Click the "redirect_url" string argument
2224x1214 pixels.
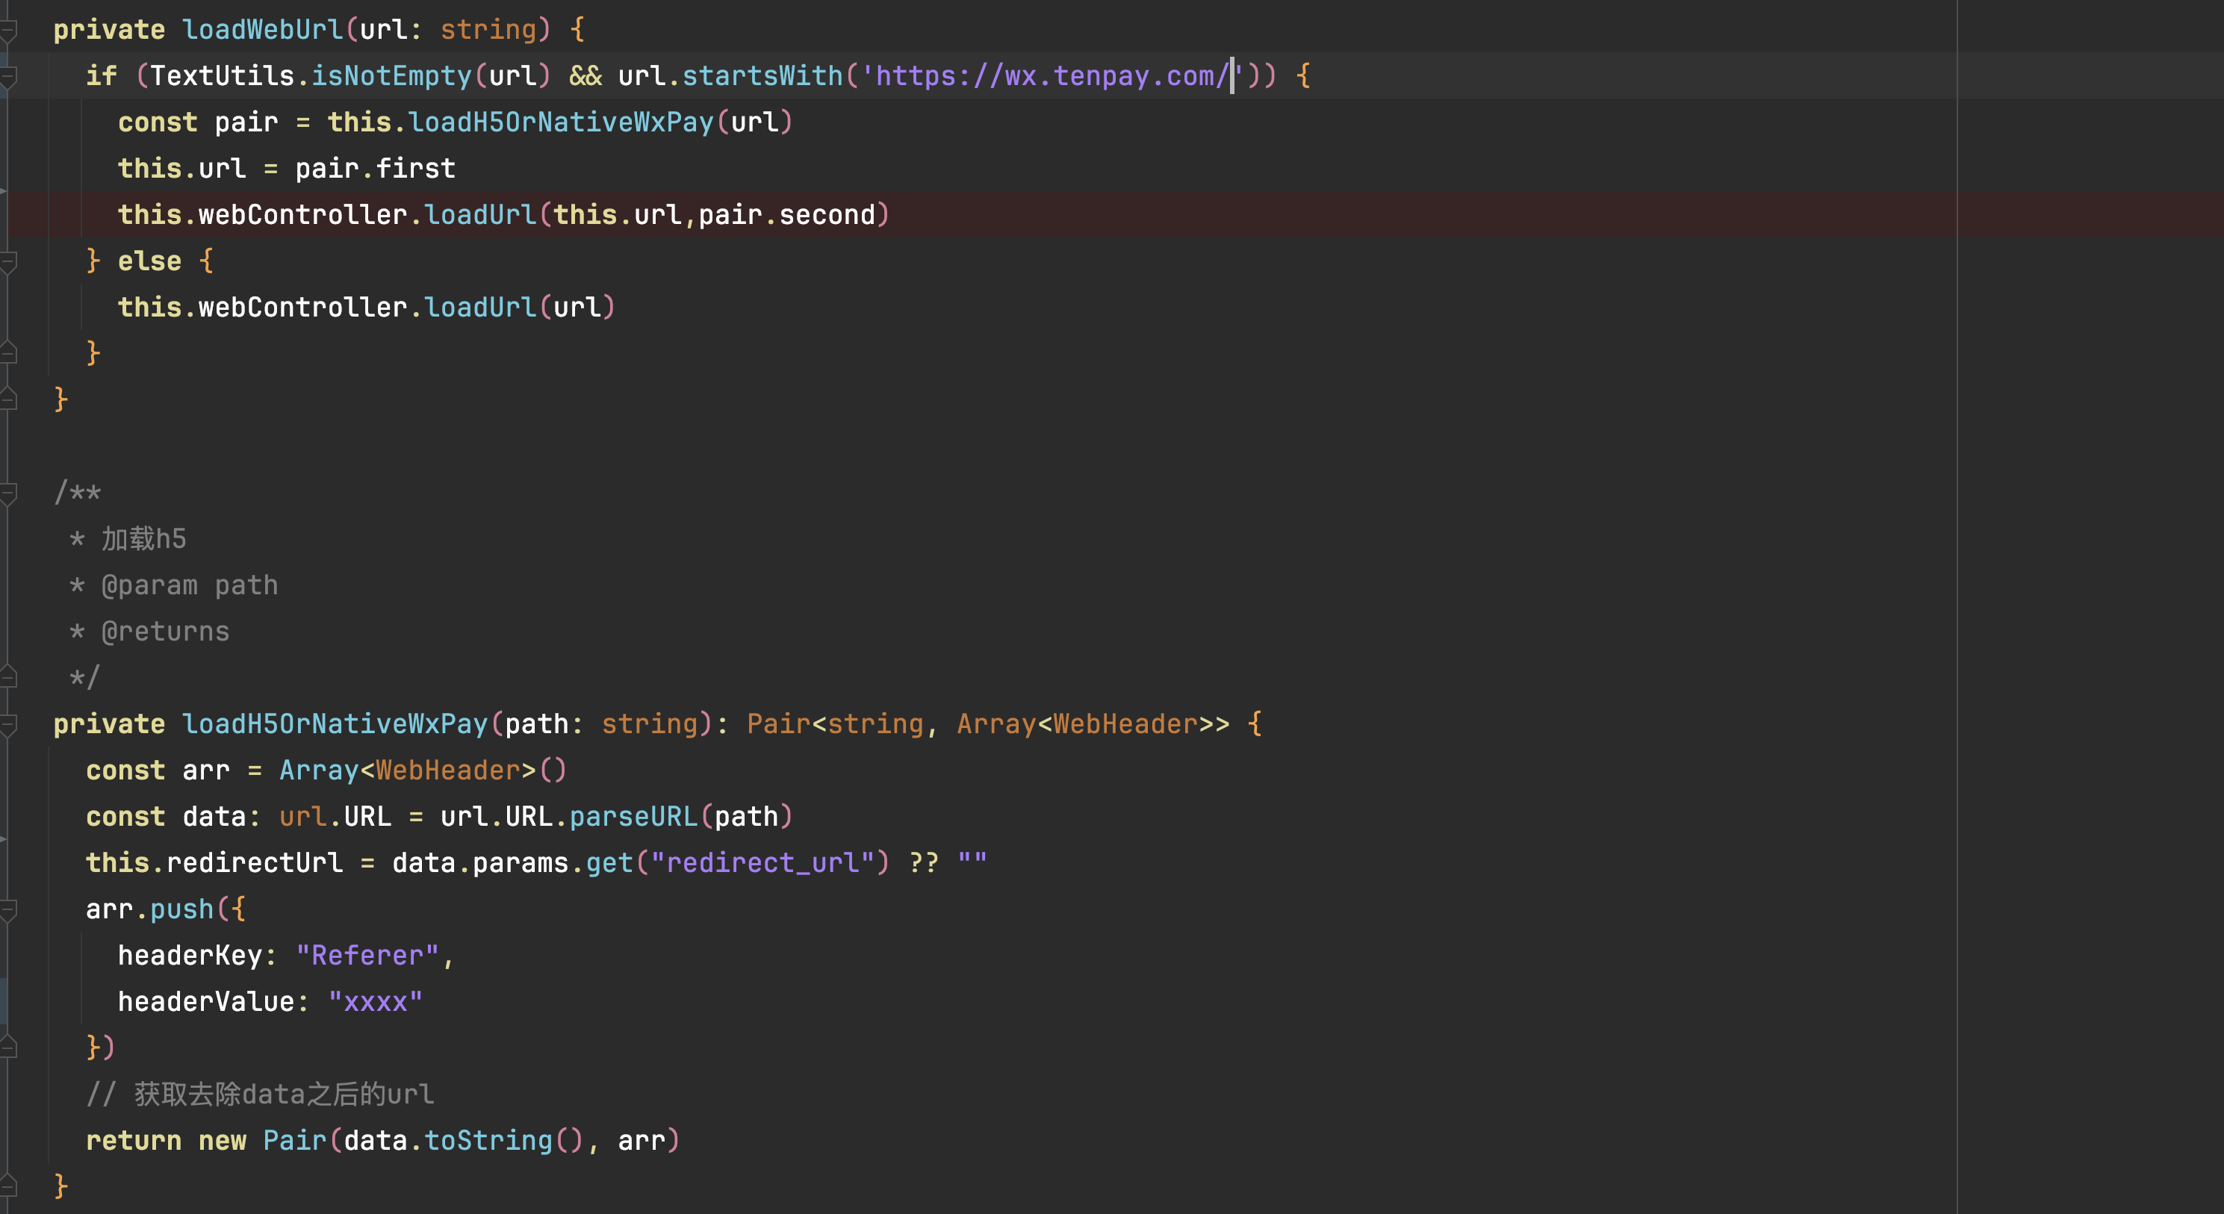pos(762,863)
